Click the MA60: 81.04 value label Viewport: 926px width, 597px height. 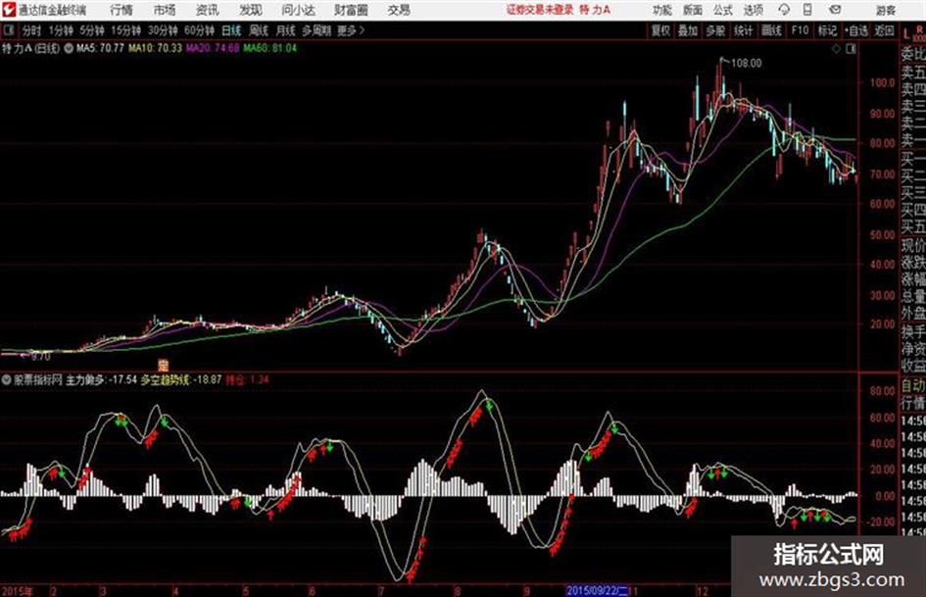click(x=269, y=48)
